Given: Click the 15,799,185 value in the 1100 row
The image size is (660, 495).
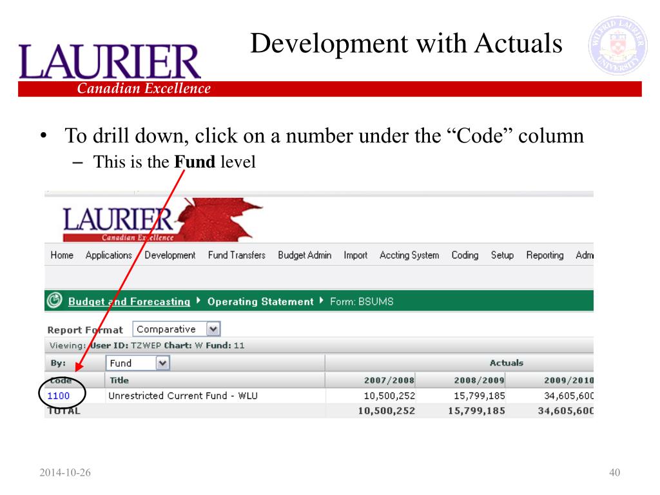Looking at the screenshot, I should pos(480,396).
